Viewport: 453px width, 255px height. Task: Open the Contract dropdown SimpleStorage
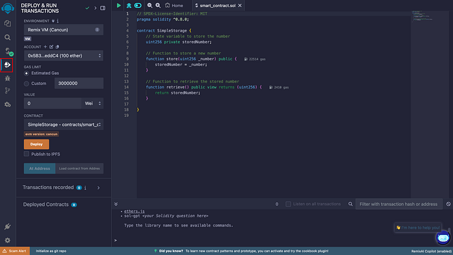point(63,125)
